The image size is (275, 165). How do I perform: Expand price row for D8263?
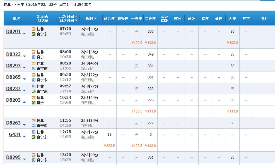pyautogui.click(x=24, y=125)
